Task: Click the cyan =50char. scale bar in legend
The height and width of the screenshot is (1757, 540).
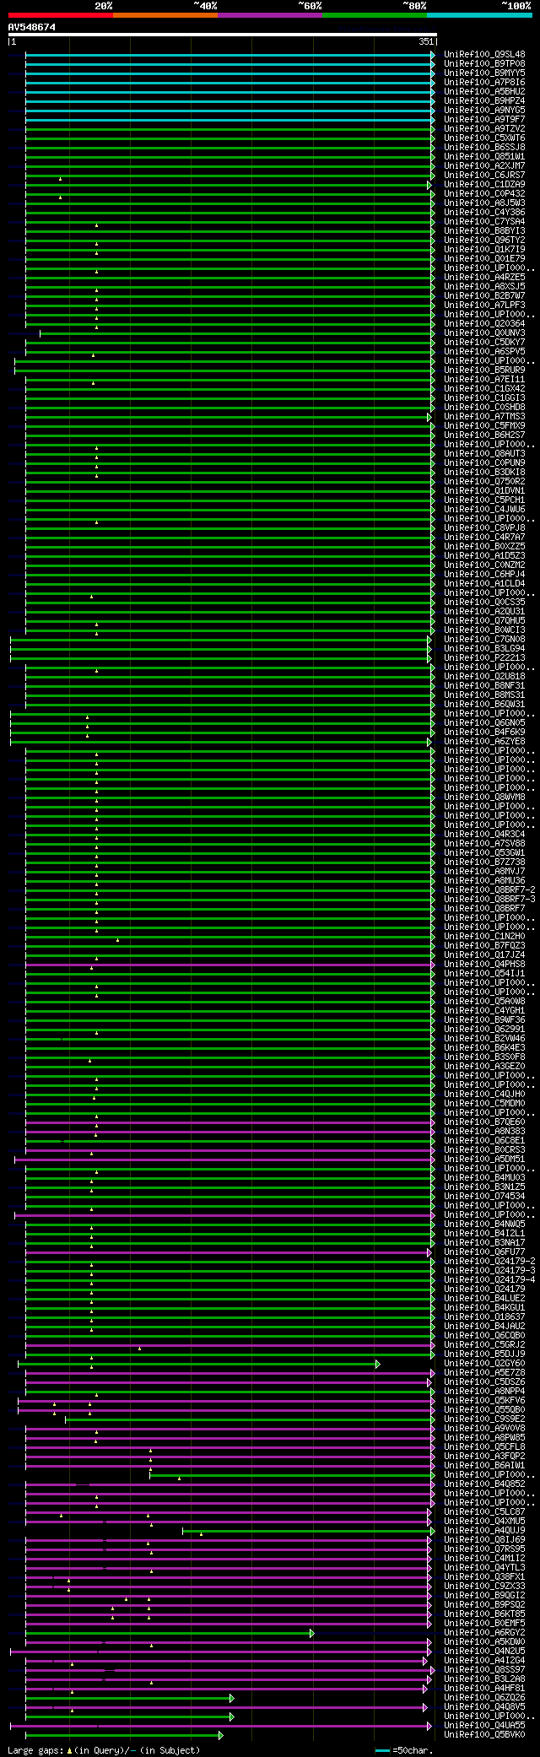Action: pyautogui.click(x=383, y=1750)
